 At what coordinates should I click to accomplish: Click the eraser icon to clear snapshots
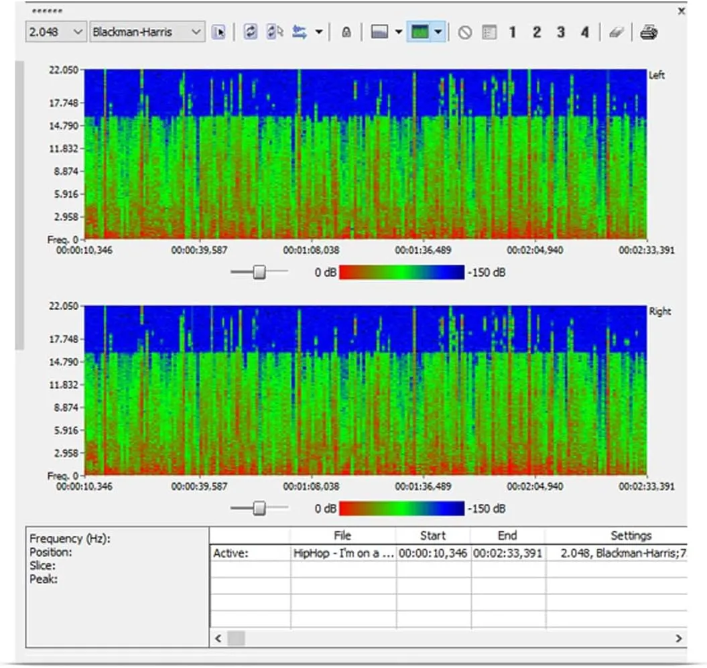(x=617, y=31)
